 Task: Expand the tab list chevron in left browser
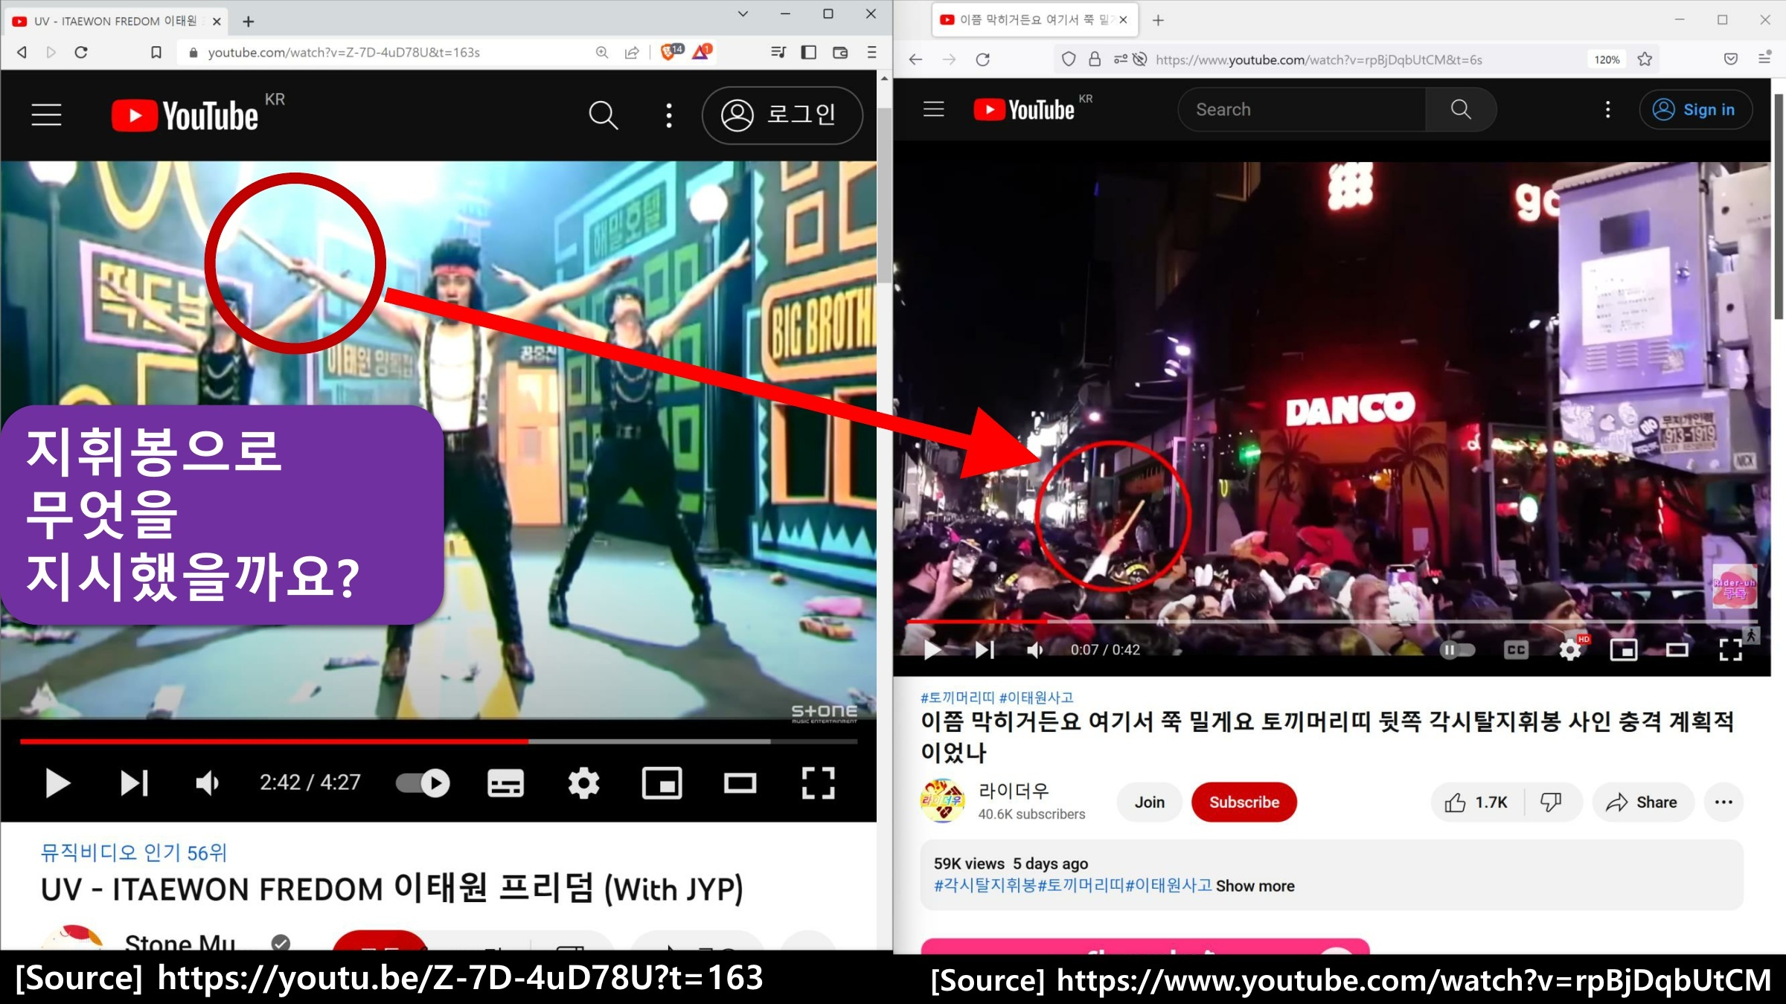pyautogui.click(x=742, y=14)
